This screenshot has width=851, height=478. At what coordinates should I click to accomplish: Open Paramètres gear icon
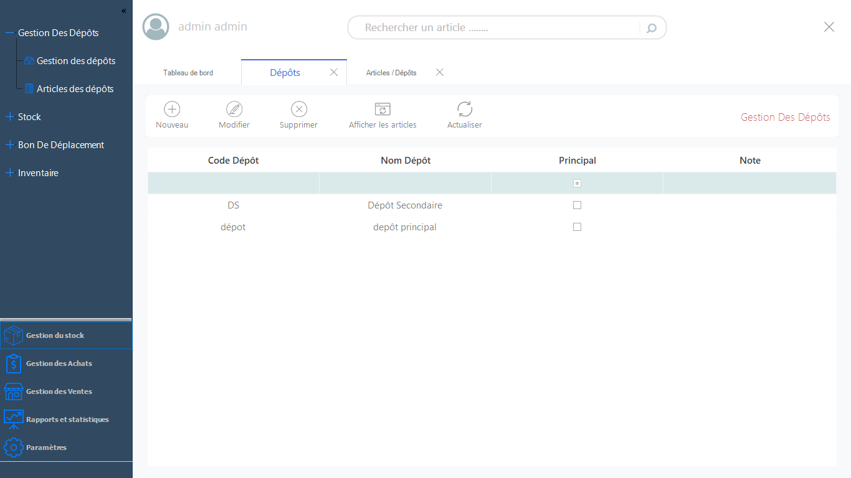pyautogui.click(x=14, y=448)
